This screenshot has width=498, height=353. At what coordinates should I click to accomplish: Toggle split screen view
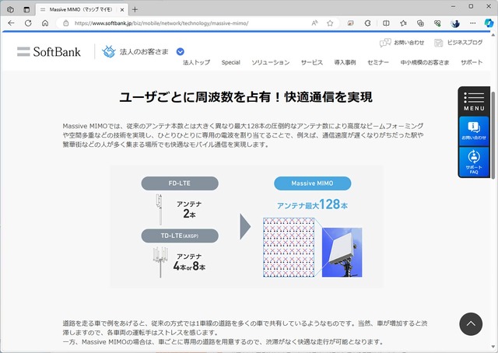tap(386, 23)
